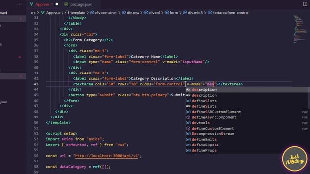This screenshot has height=174, width=310.
Task: Open the template breadcrumb dropdown
Action: pos(75,13)
